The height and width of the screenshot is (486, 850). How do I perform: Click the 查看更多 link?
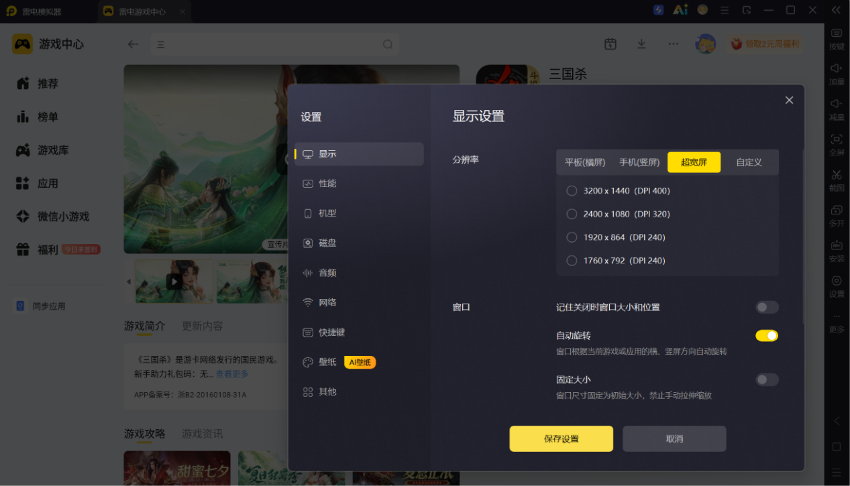pos(232,374)
